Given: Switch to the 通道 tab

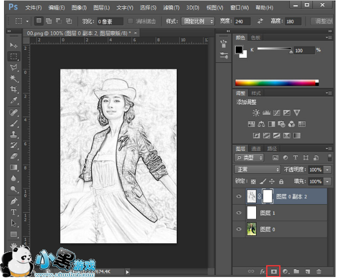Looking at the screenshot, I should (x=256, y=149).
